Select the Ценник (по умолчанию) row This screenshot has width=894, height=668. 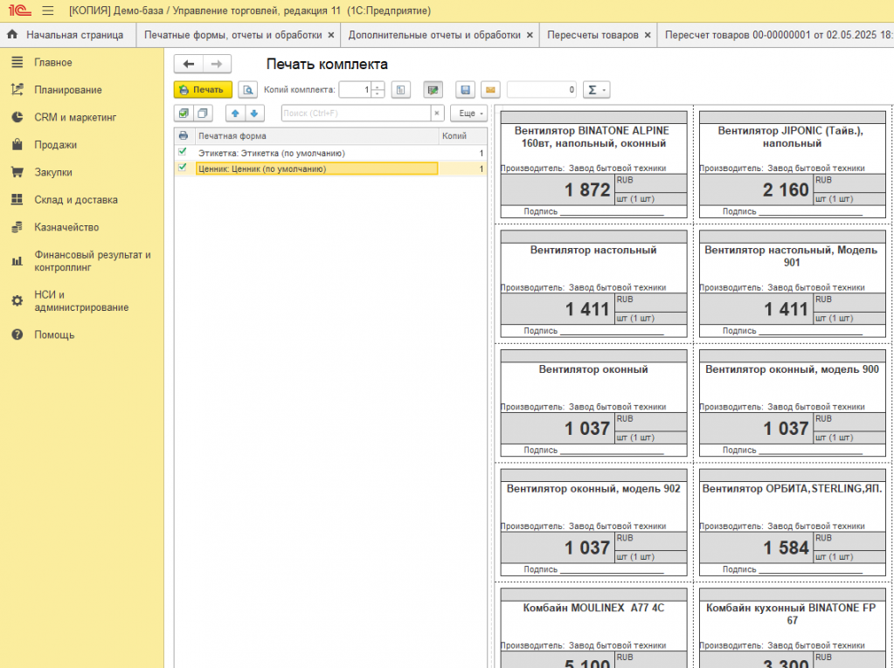(330, 169)
